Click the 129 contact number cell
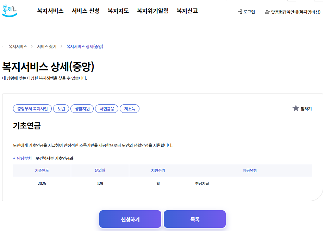Screen dimensions: 331x231 coord(100,184)
